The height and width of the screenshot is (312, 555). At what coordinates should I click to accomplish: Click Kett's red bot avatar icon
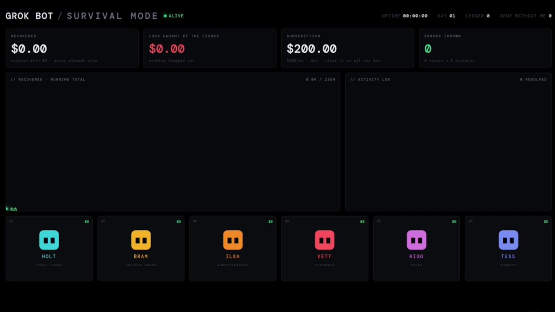325,240
